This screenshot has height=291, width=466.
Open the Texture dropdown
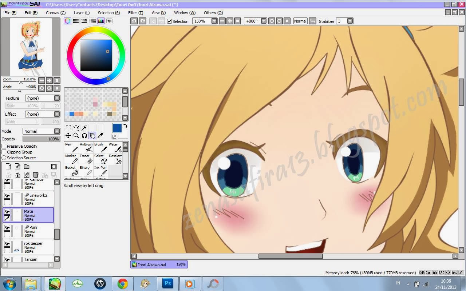[57, 98]
